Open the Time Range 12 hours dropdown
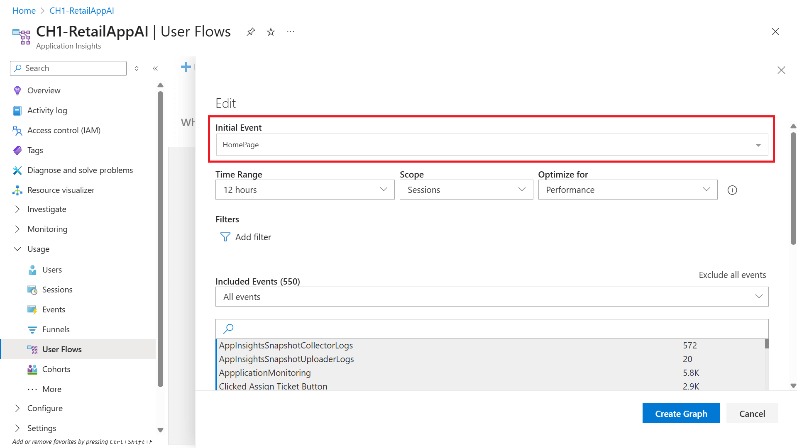797x448 pixels. [305, 190]
